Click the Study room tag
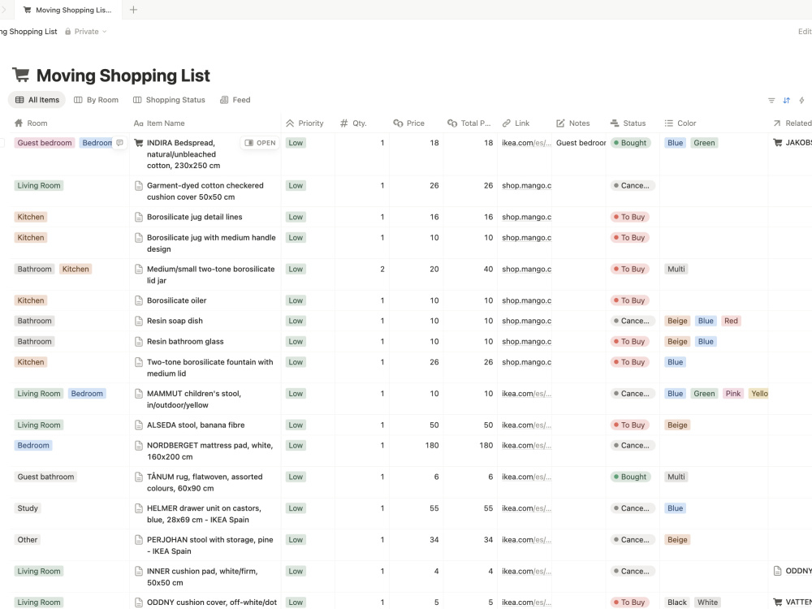This screenshot has width=812, height=609. point(28,508)
